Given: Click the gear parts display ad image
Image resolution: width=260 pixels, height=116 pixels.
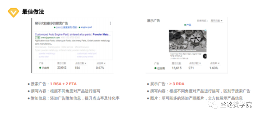Looking at the screenshot, I should point(188,41).
